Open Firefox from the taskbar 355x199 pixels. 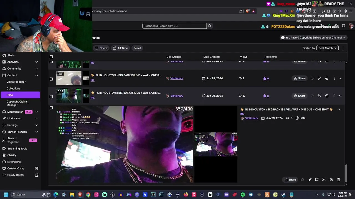tap(186, 195)
